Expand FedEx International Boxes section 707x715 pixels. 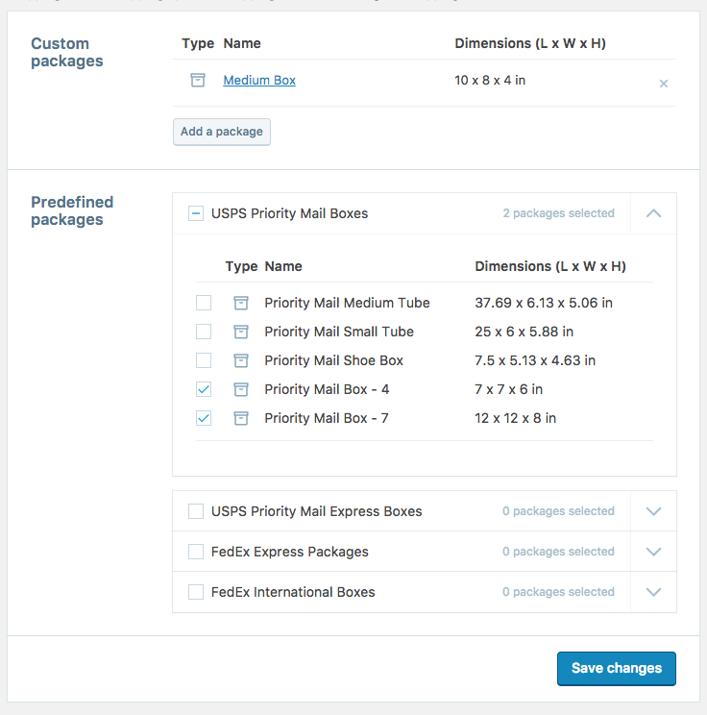tap(653, 592)
